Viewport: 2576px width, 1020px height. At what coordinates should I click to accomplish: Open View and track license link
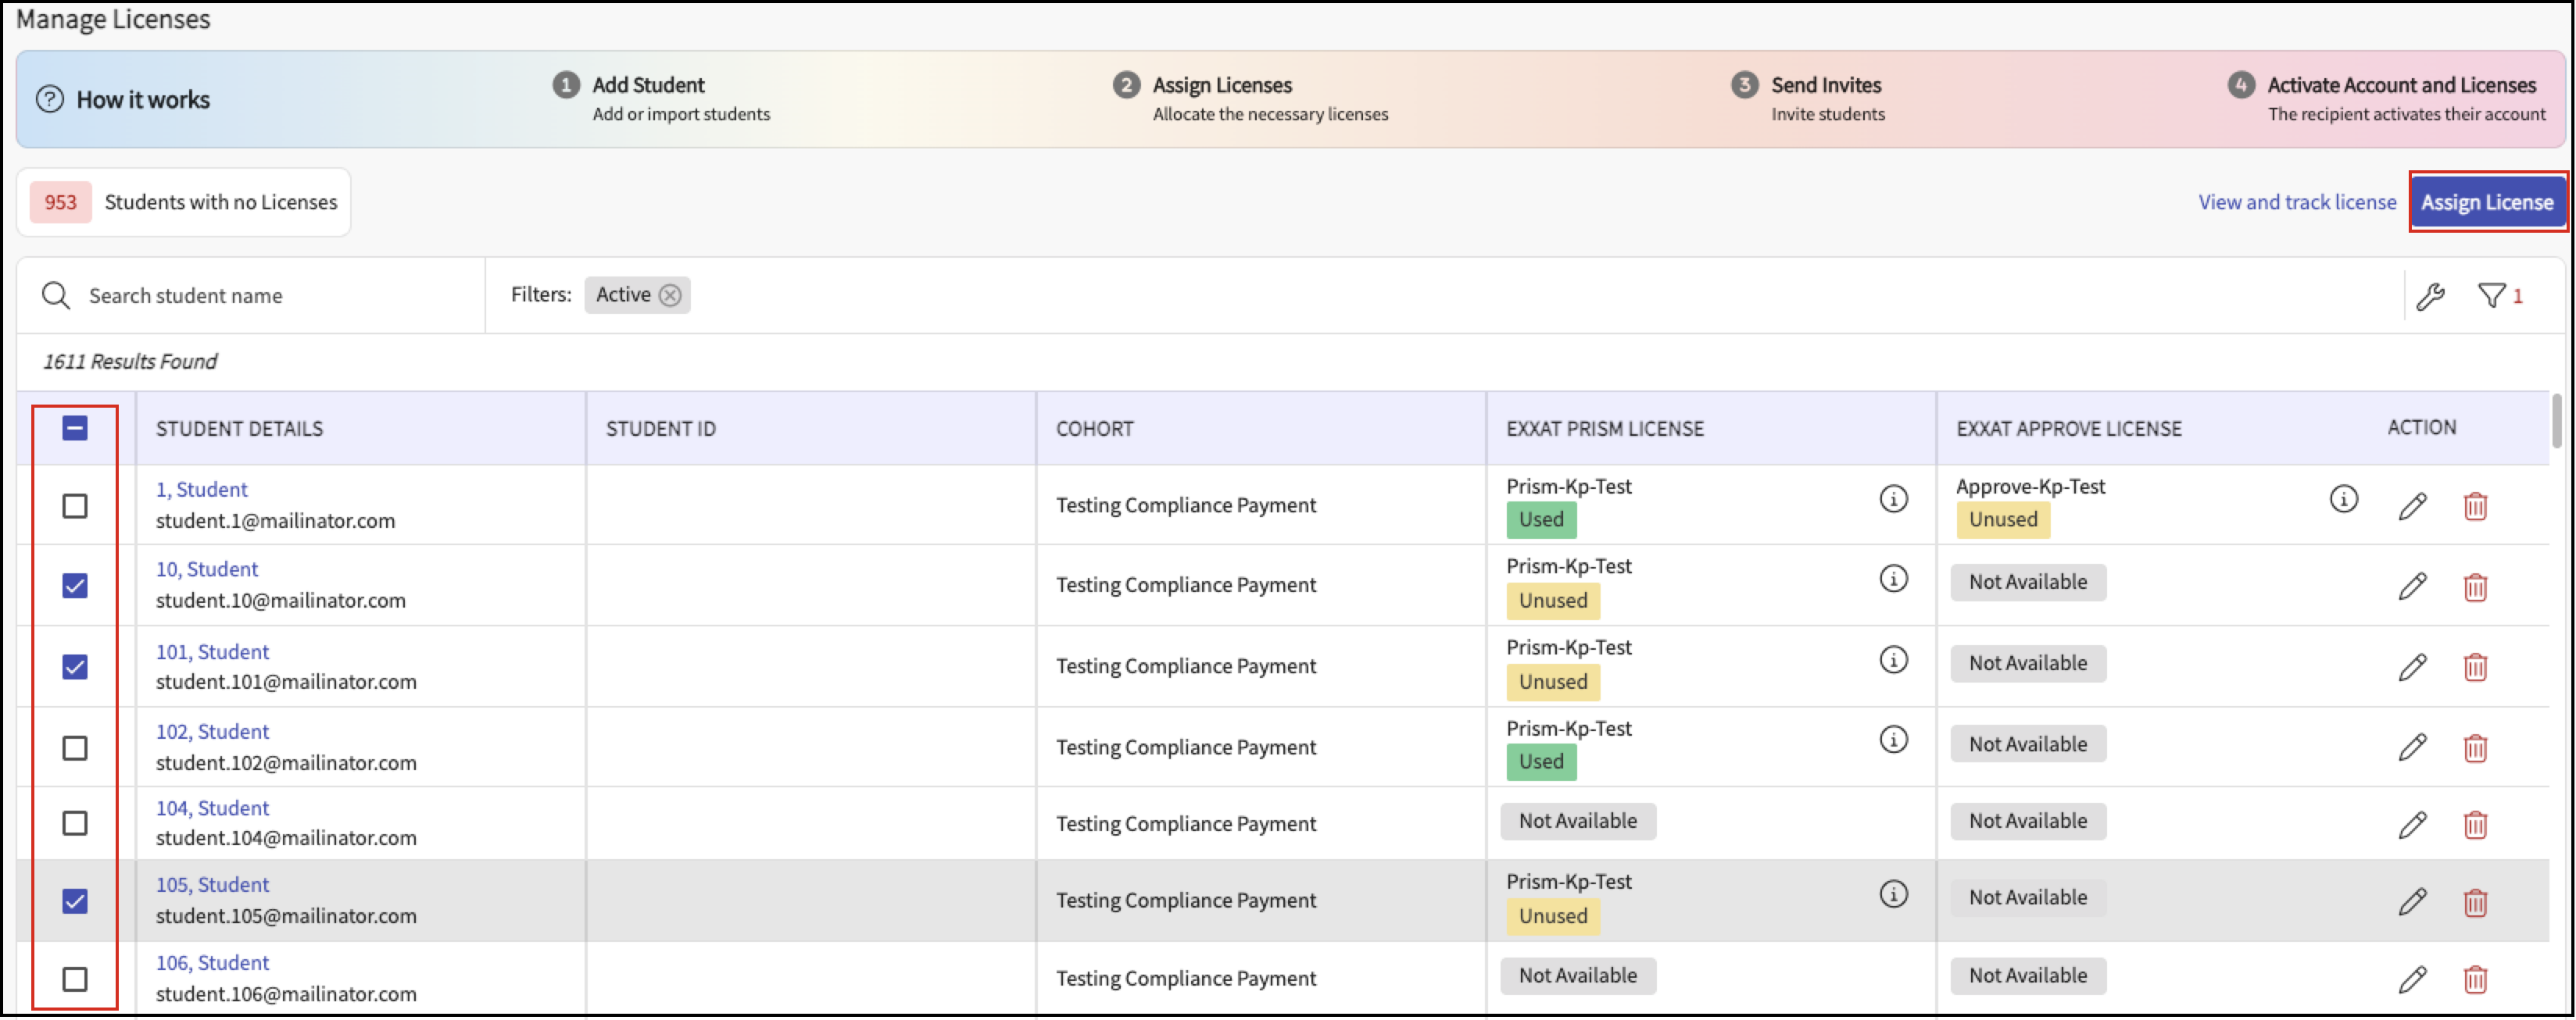pyautogui.click(x=2296, y=203)
